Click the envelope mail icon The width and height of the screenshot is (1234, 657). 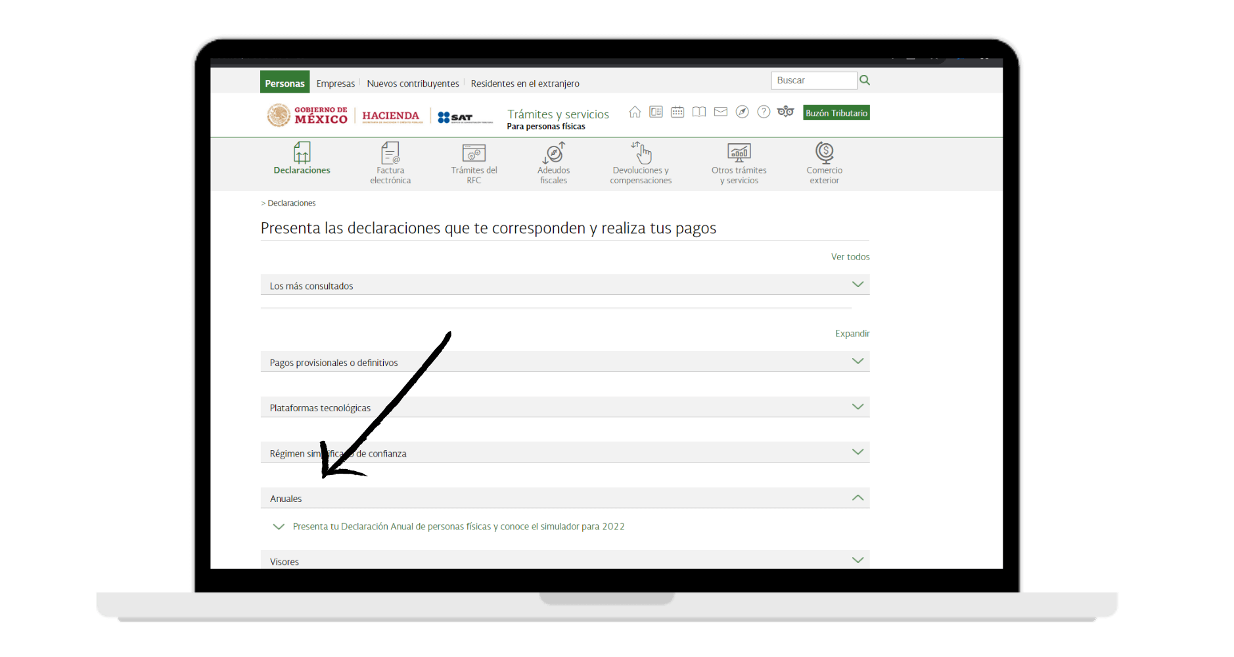pos(720,112)
